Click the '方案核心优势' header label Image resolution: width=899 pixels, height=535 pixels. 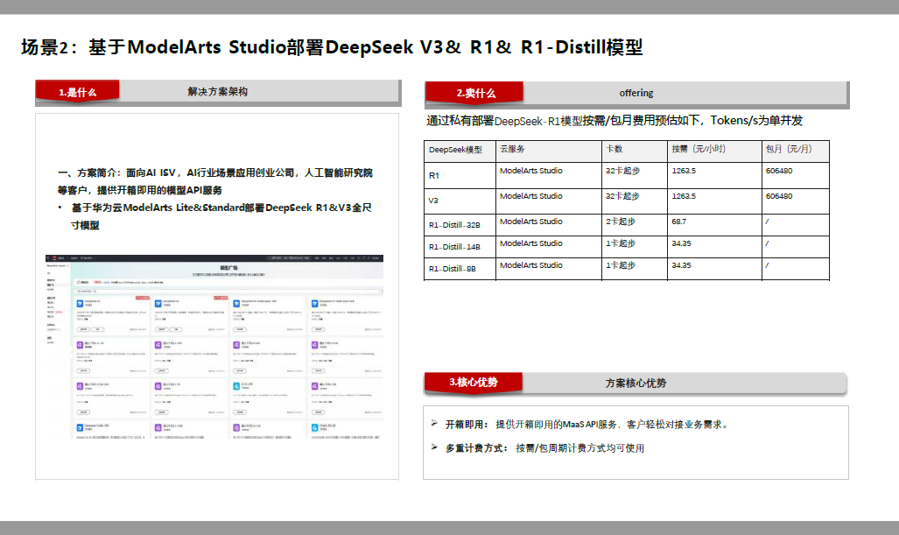[x=636, y=383]
